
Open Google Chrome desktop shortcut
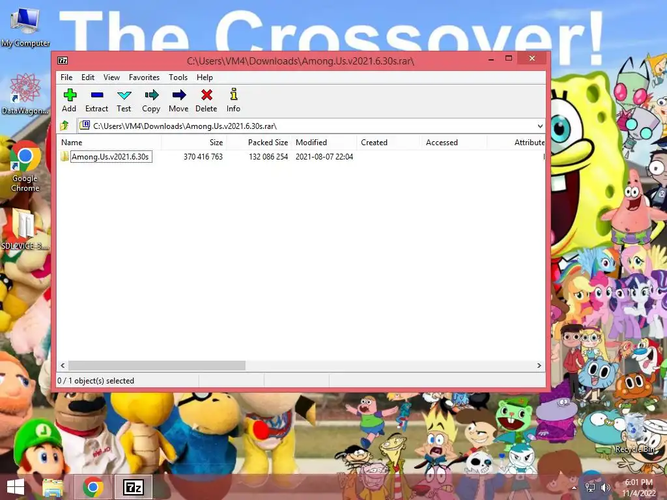(x=25, y=166)
